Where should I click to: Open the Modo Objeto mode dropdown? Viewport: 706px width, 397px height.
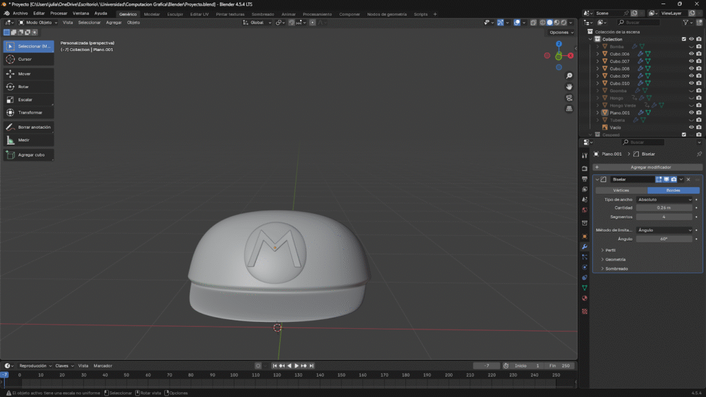coord(39,23)
